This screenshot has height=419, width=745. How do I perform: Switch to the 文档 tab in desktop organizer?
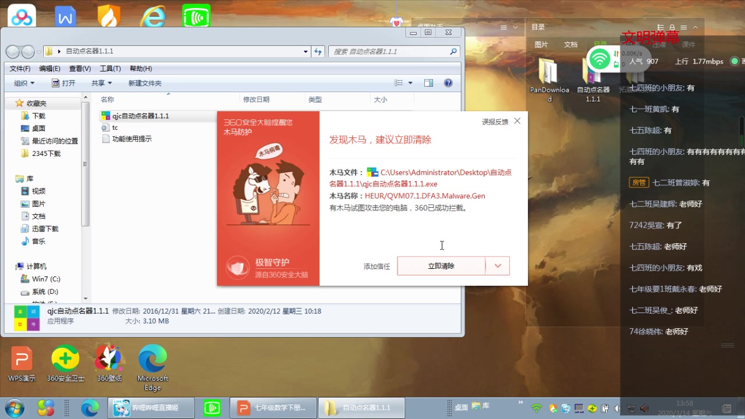(x=571, y=44)
